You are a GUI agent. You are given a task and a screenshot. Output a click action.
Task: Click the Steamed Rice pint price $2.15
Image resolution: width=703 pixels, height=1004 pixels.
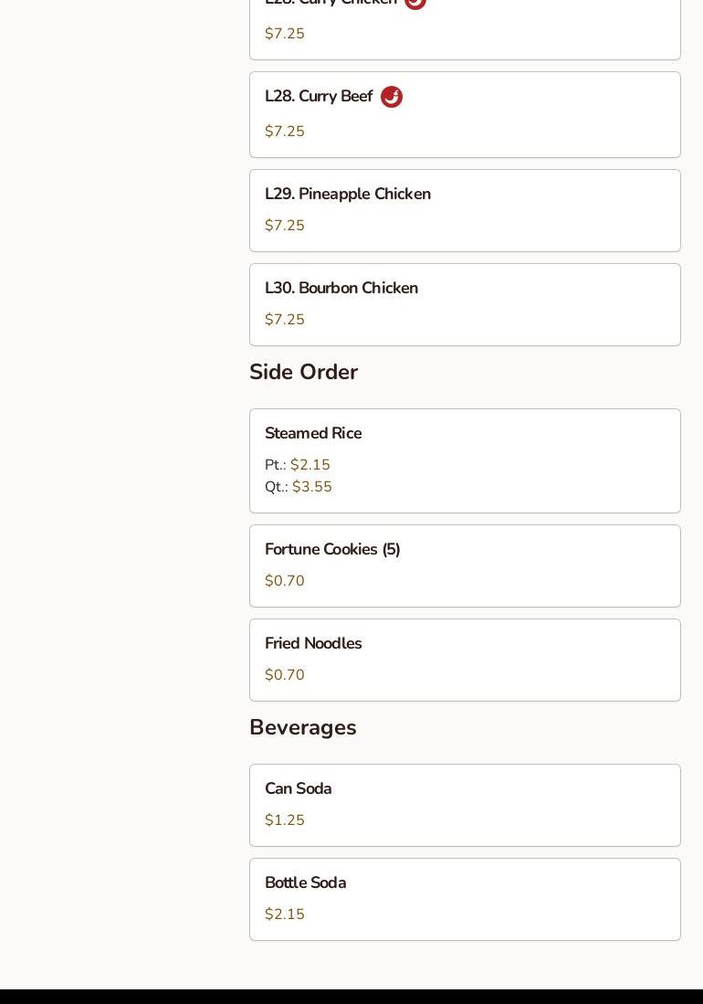coord(310,465)
